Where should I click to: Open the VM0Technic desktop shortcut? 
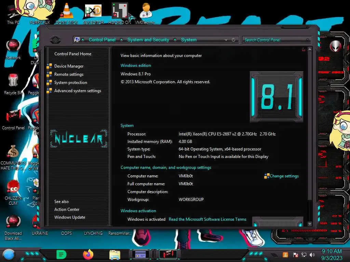point(146,13)
